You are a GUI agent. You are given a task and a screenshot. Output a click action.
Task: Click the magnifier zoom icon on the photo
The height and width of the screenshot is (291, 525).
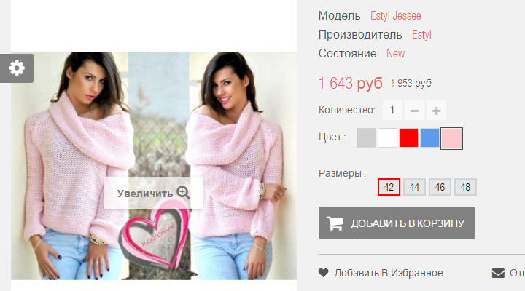183,193
